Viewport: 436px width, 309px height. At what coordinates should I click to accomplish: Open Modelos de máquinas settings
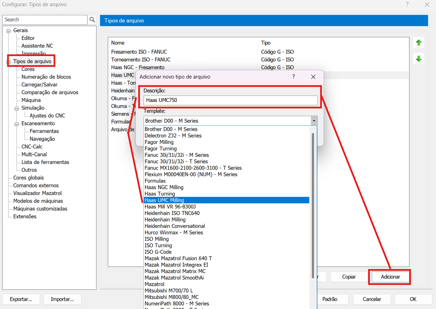coord(38,201)
